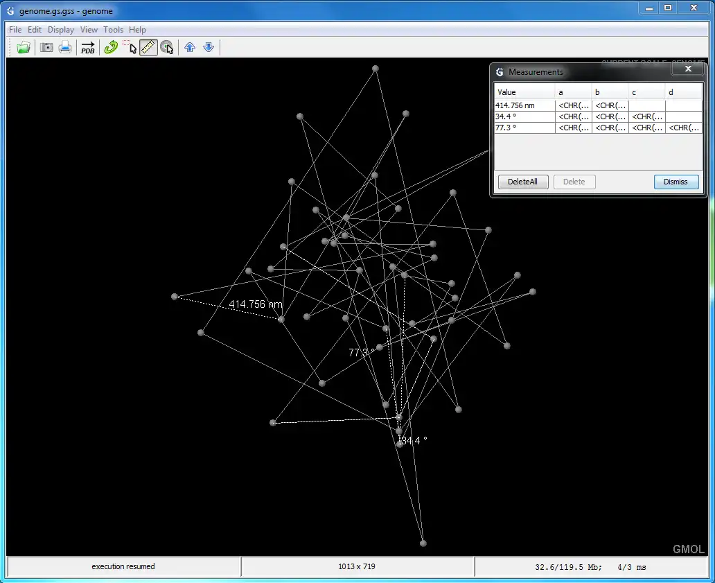Choose the center-on-pick target cursor tool

pyautogui.click(x=167, y=47)
